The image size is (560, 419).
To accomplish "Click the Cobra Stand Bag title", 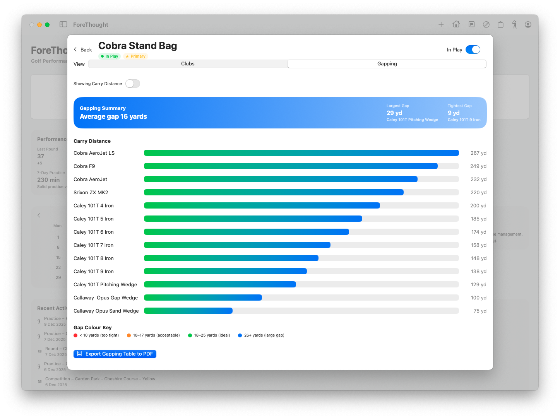I will coord(137,46).
